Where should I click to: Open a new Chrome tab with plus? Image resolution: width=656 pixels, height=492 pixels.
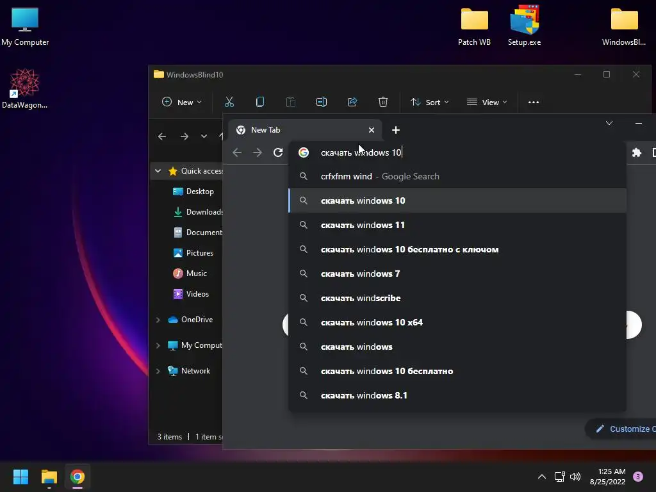coord(396,130)
